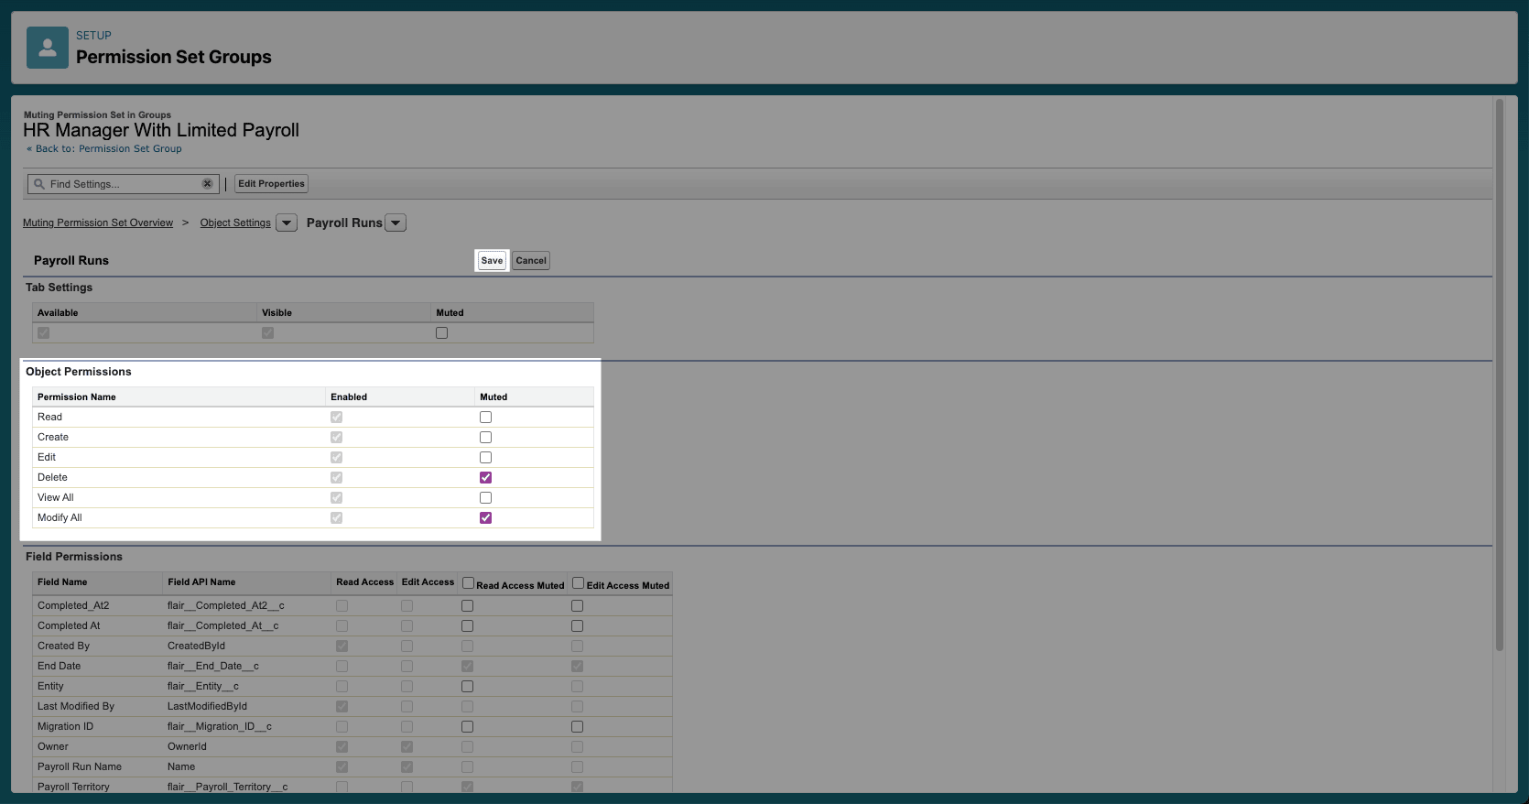Check the Edit Access Muted header checkbox
Image resolution: width=1529 pixels, height=804 pixels.
click(x=578, y=583)
